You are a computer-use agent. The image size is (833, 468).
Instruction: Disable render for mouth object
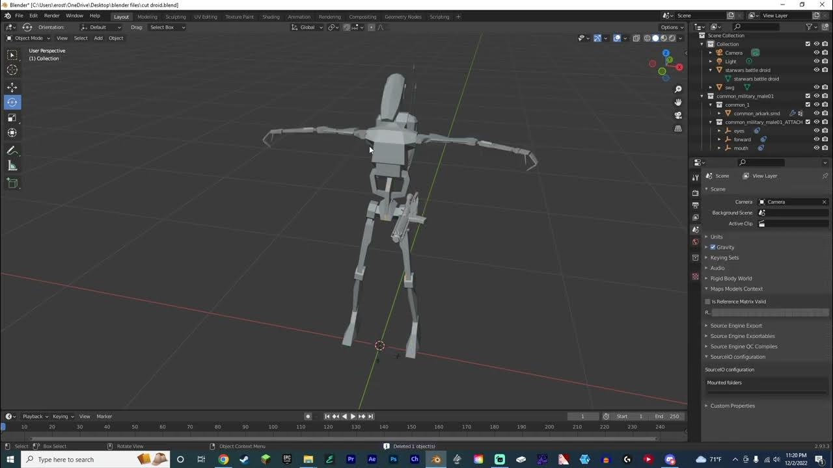825,148
